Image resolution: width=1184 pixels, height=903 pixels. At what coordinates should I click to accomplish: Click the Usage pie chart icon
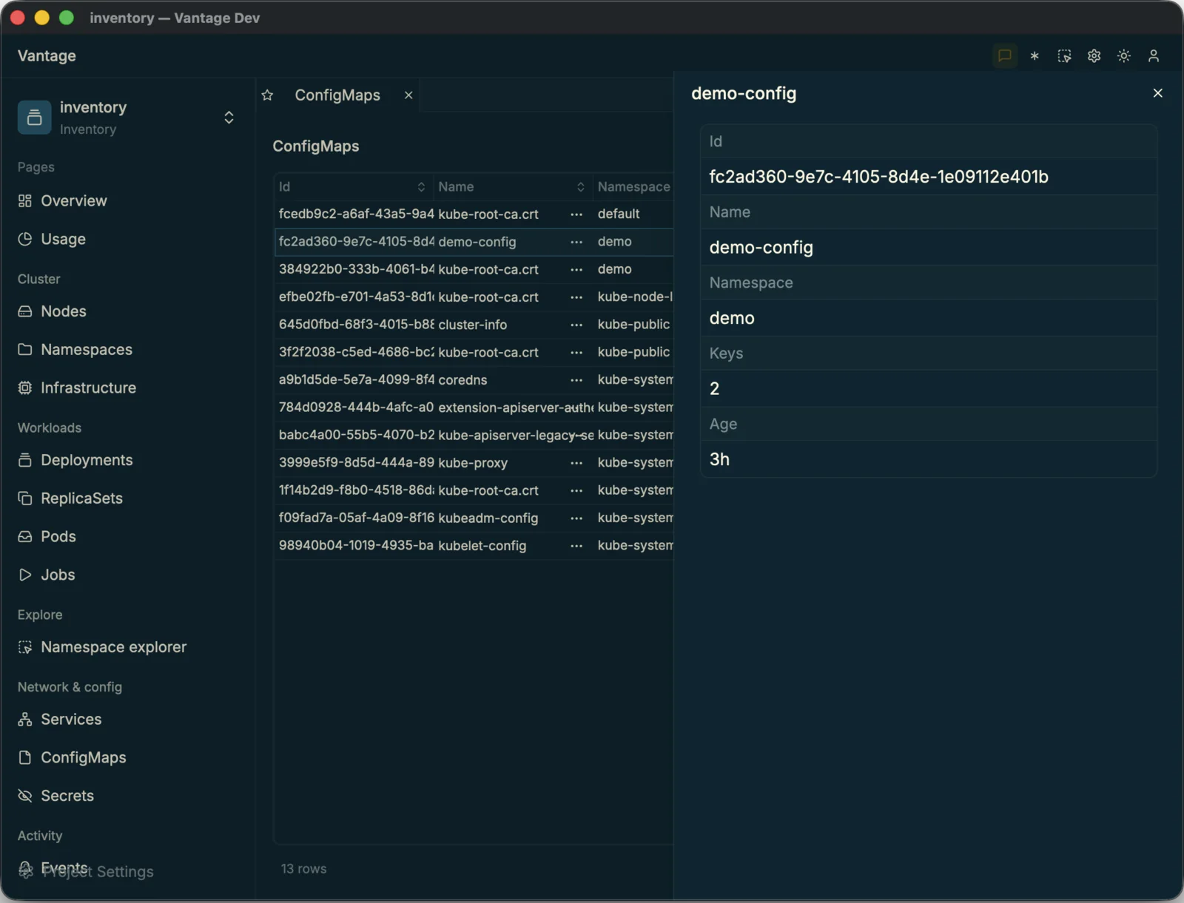pyautogui.click(x=25, y=239)
